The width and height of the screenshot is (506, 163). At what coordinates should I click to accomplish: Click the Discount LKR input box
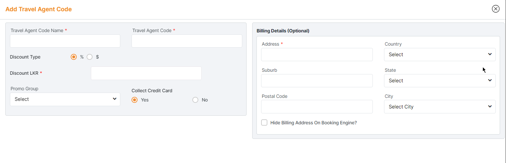[x=146, y=73]
